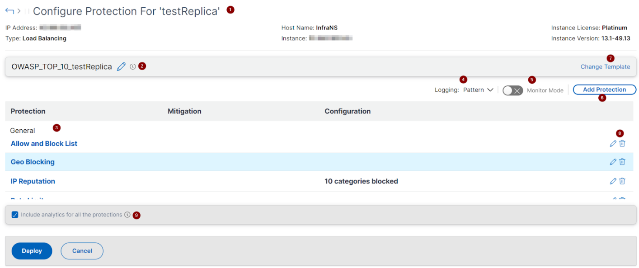Open Allow and Block List link
This screenshot has width=639, height=268.
[44, 144]
